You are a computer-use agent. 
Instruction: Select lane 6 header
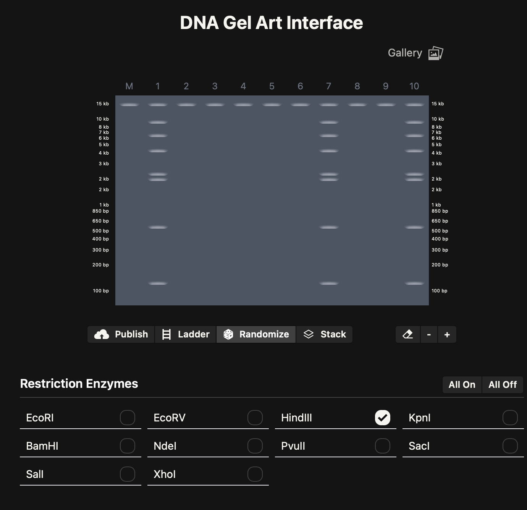pyautogui.click(x=301, y=86)
